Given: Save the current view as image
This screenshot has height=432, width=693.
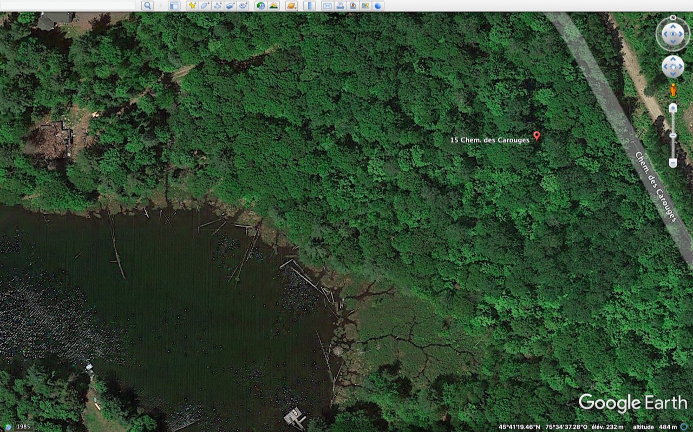Looking at the screenshot, I should click(x=353, y=5).
